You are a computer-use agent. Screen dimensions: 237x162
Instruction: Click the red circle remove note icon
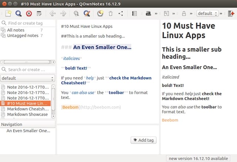point(29,14)
